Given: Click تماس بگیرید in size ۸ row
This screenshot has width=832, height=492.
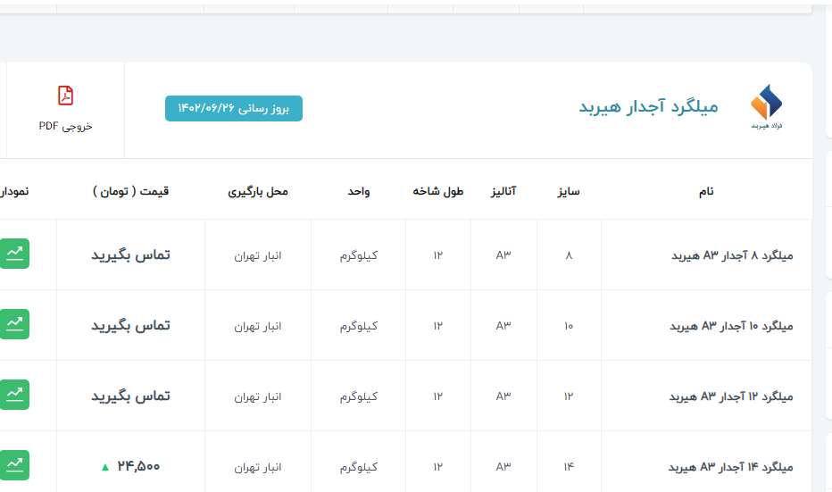Looking at the screenshot, I should tap(130, 255).
